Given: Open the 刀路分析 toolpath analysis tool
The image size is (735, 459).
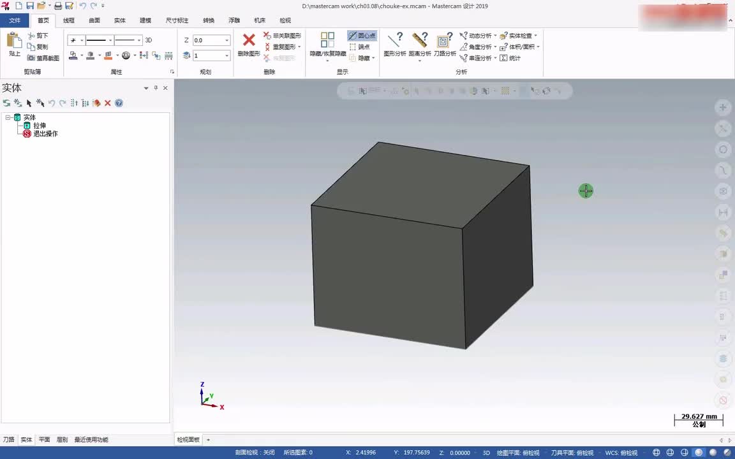Looking at the screenshot, I should (444, 45).
